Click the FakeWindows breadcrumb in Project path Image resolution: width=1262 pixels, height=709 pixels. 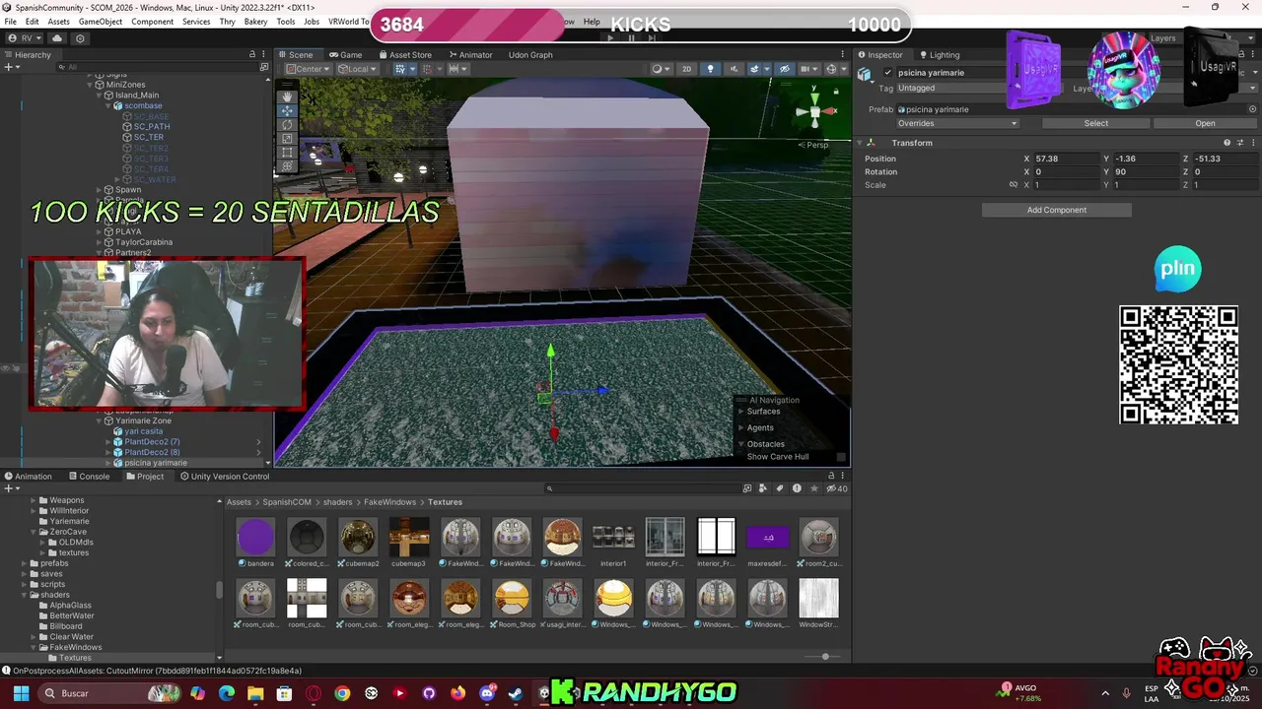pos(389,502)
